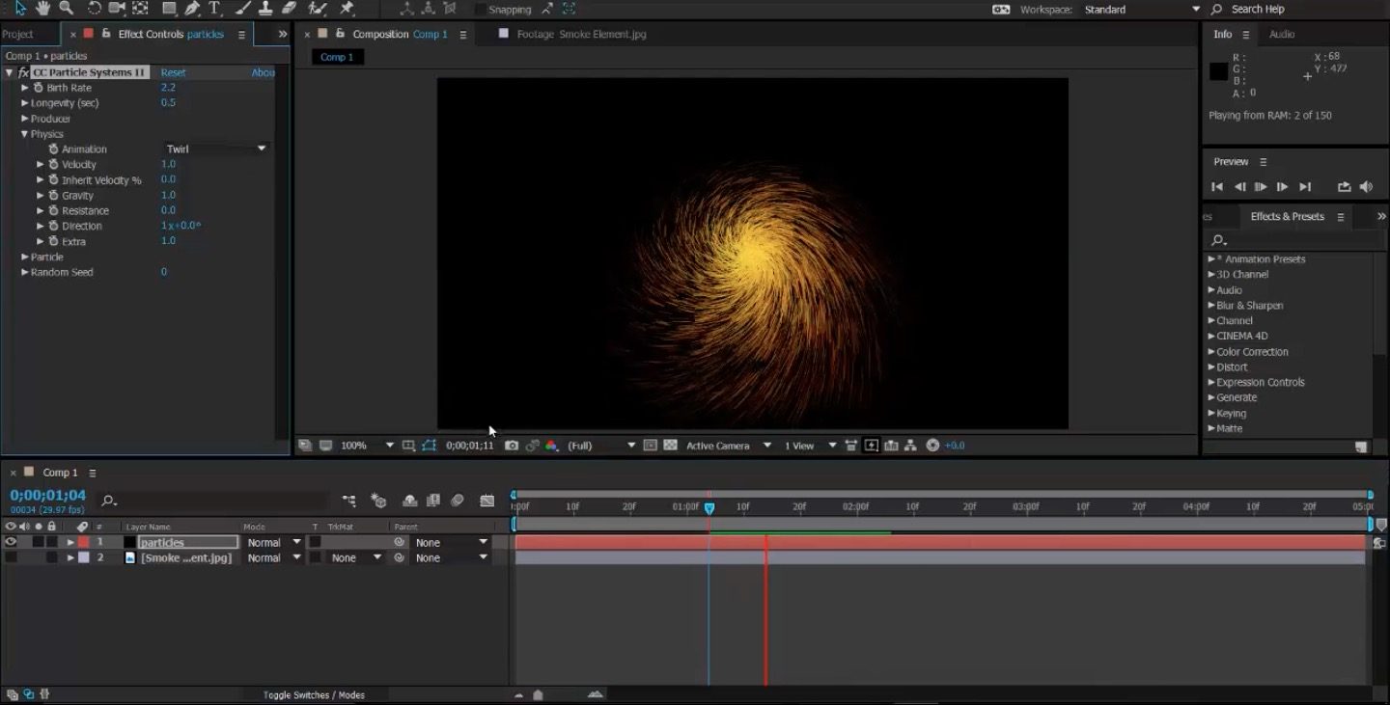This screenshot has width=1390, height=705.
Task: Open composition mini-flowchart in timeline
Action: coord(349,501)
